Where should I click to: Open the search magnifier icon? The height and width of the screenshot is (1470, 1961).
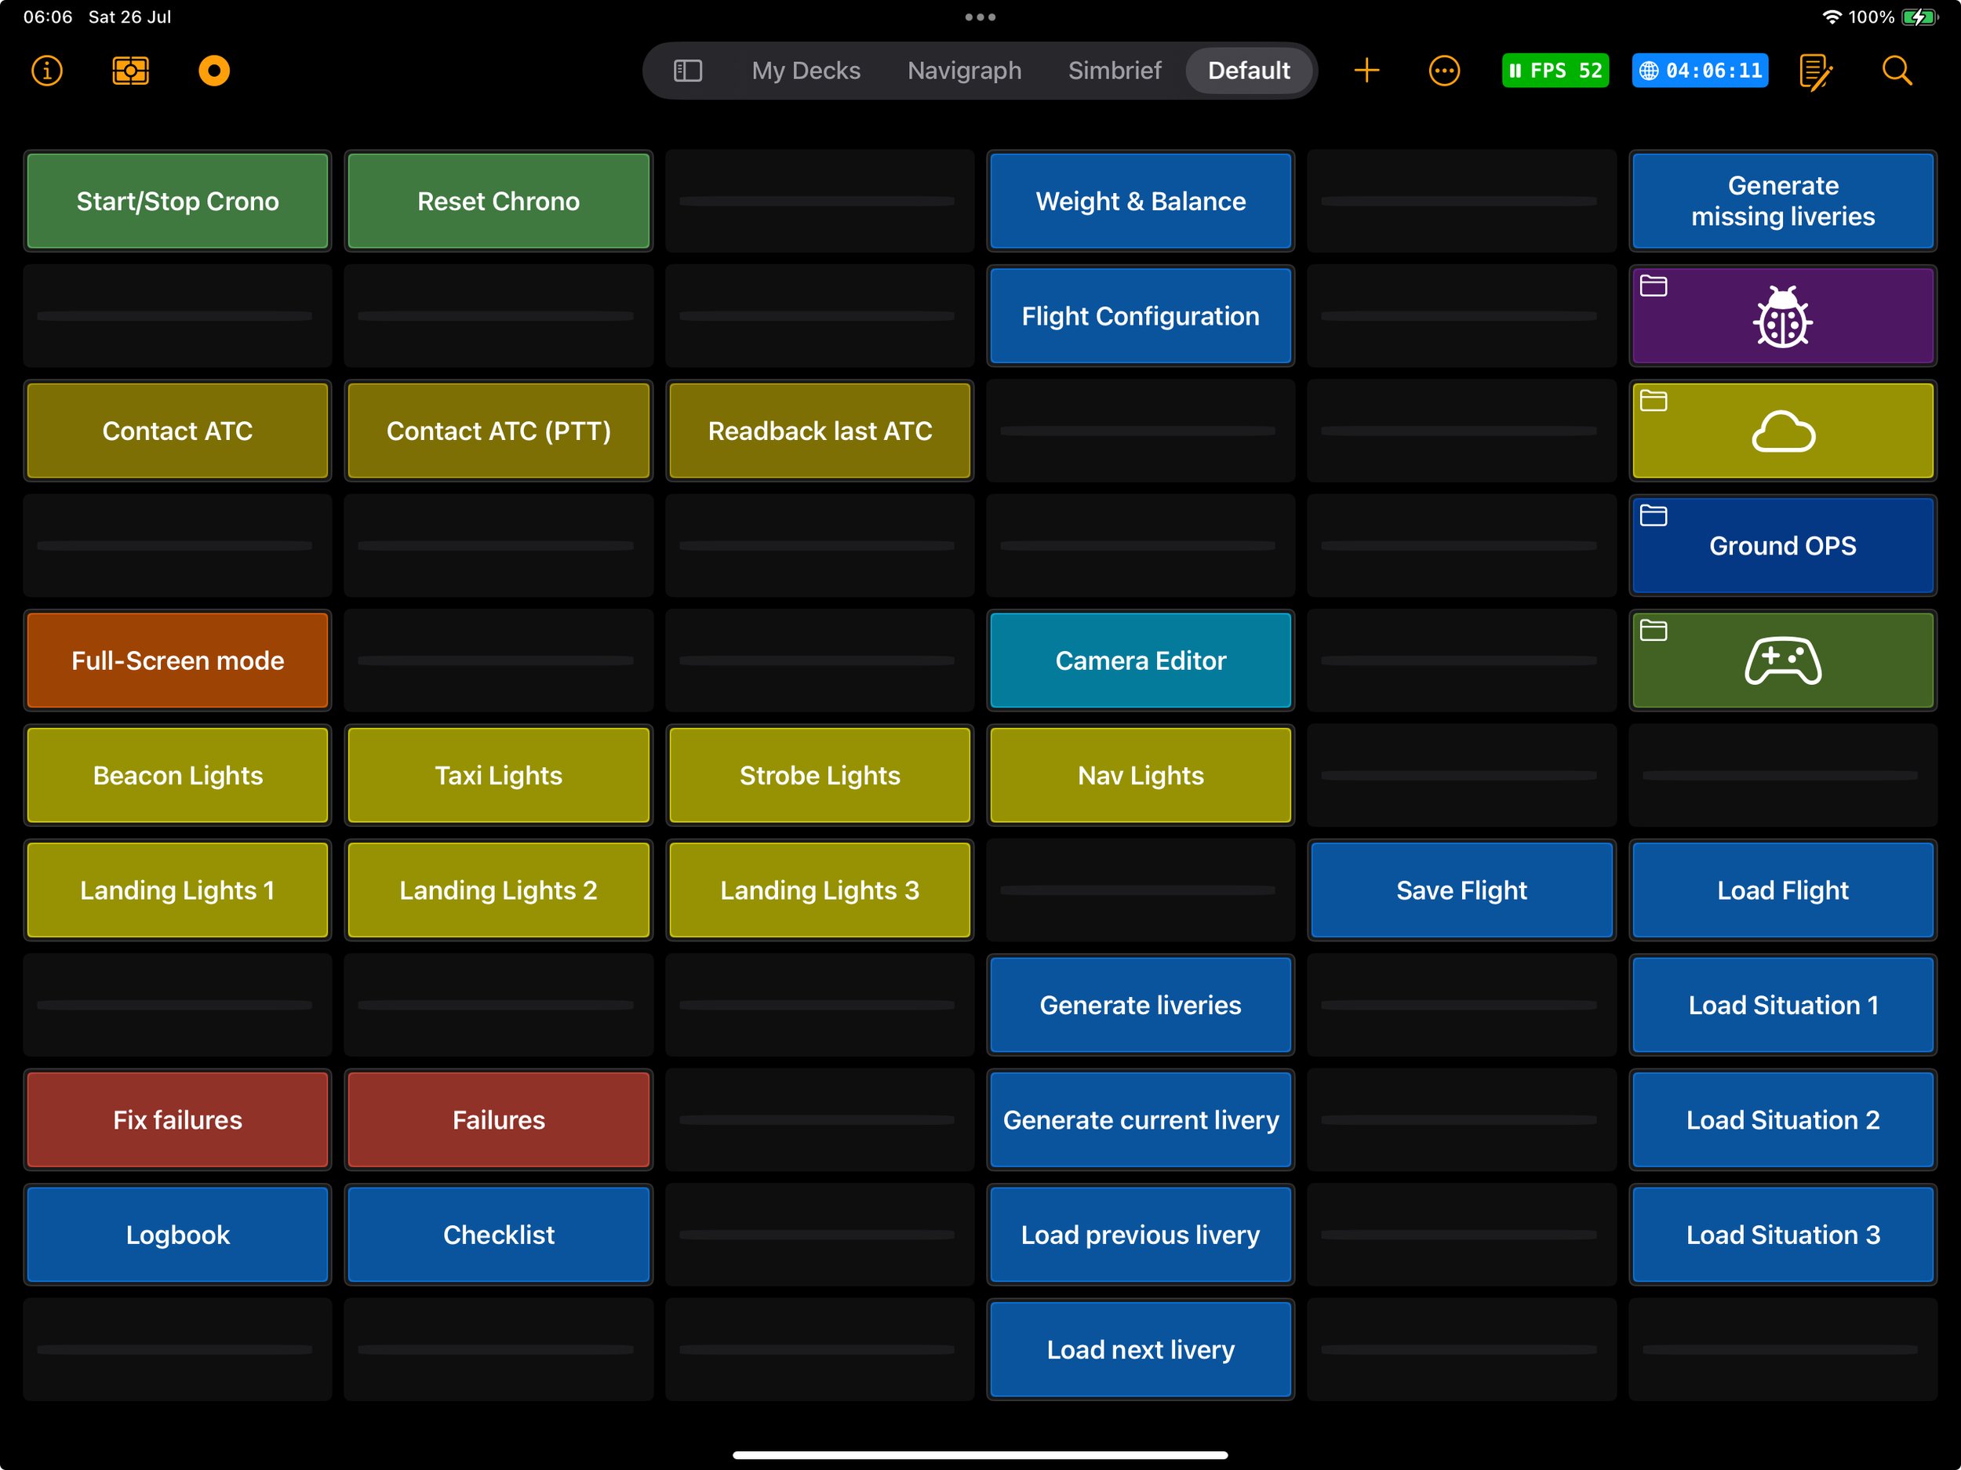click(1896, 70)
